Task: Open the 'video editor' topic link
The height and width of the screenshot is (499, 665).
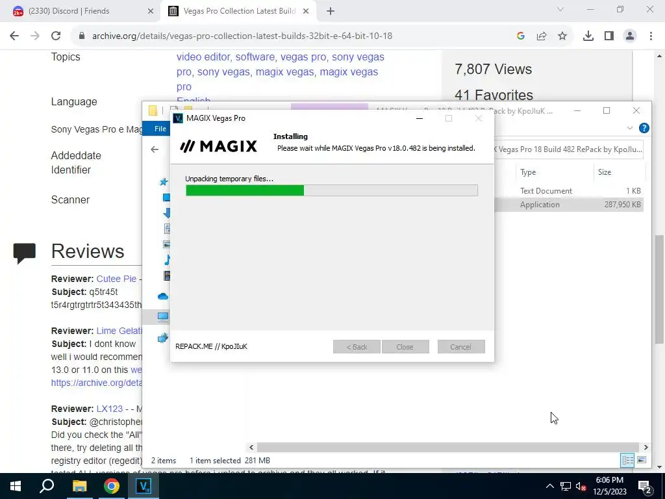Action: (203, 57)
